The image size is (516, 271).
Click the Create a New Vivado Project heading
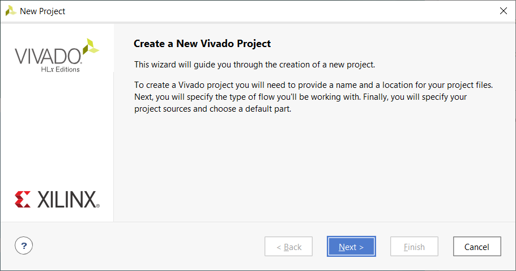pos(202,44)
